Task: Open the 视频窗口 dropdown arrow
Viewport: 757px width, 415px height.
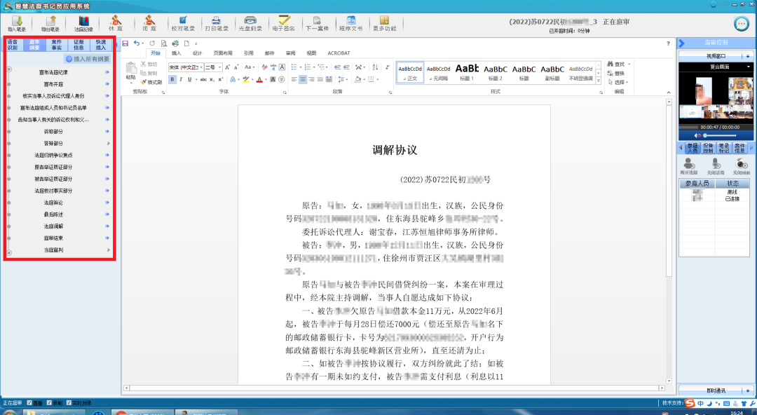Action: point(749,56)
